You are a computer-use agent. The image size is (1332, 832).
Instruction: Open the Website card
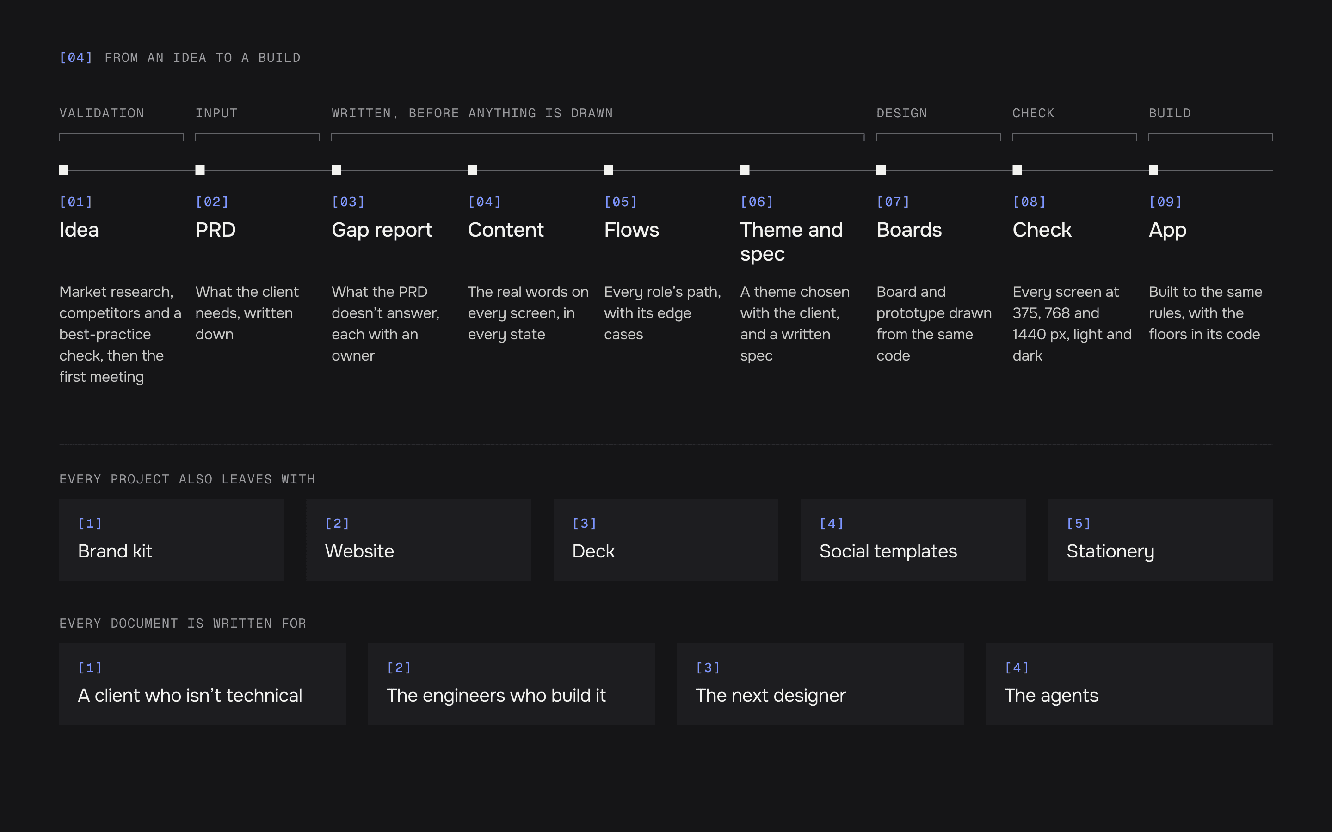click(x=419, y=540)
